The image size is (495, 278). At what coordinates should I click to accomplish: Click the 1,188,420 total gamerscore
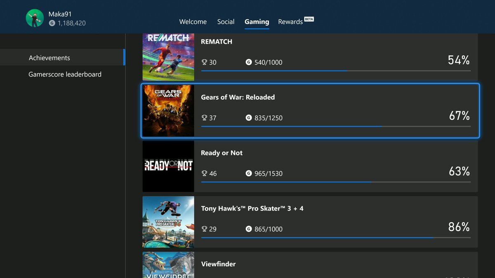(72, 23)
